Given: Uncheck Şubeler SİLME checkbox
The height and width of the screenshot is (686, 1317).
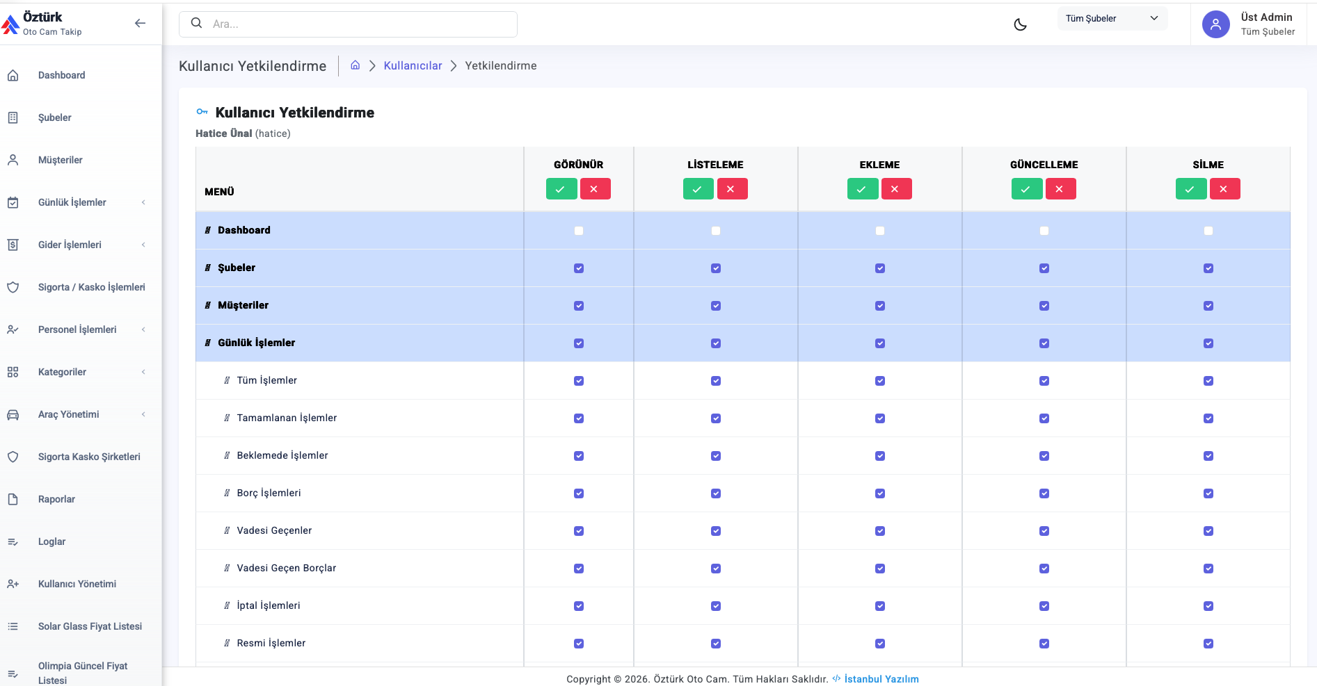Looking at the screenshot, I should click(1208, 268).
